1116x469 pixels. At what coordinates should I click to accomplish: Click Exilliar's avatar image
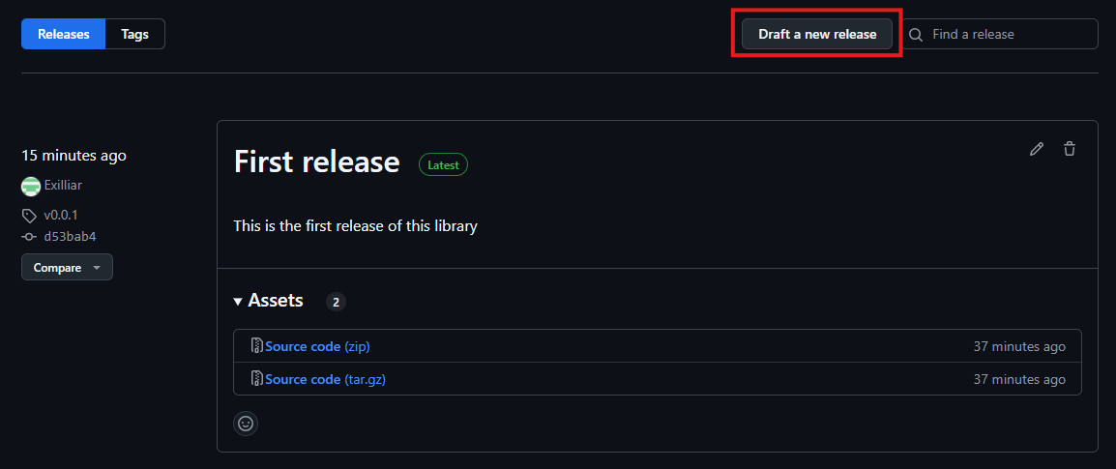click(31, 186)
